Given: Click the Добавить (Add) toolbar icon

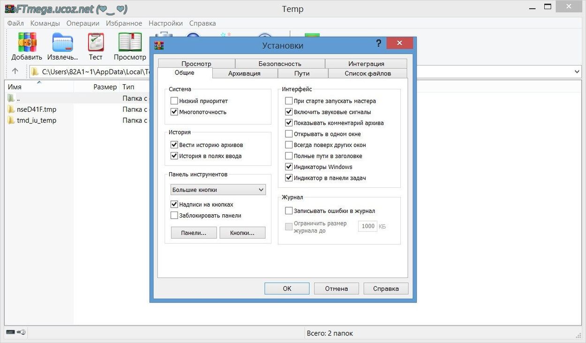Looking at the screenshot, I should click(x=27, y=43).
